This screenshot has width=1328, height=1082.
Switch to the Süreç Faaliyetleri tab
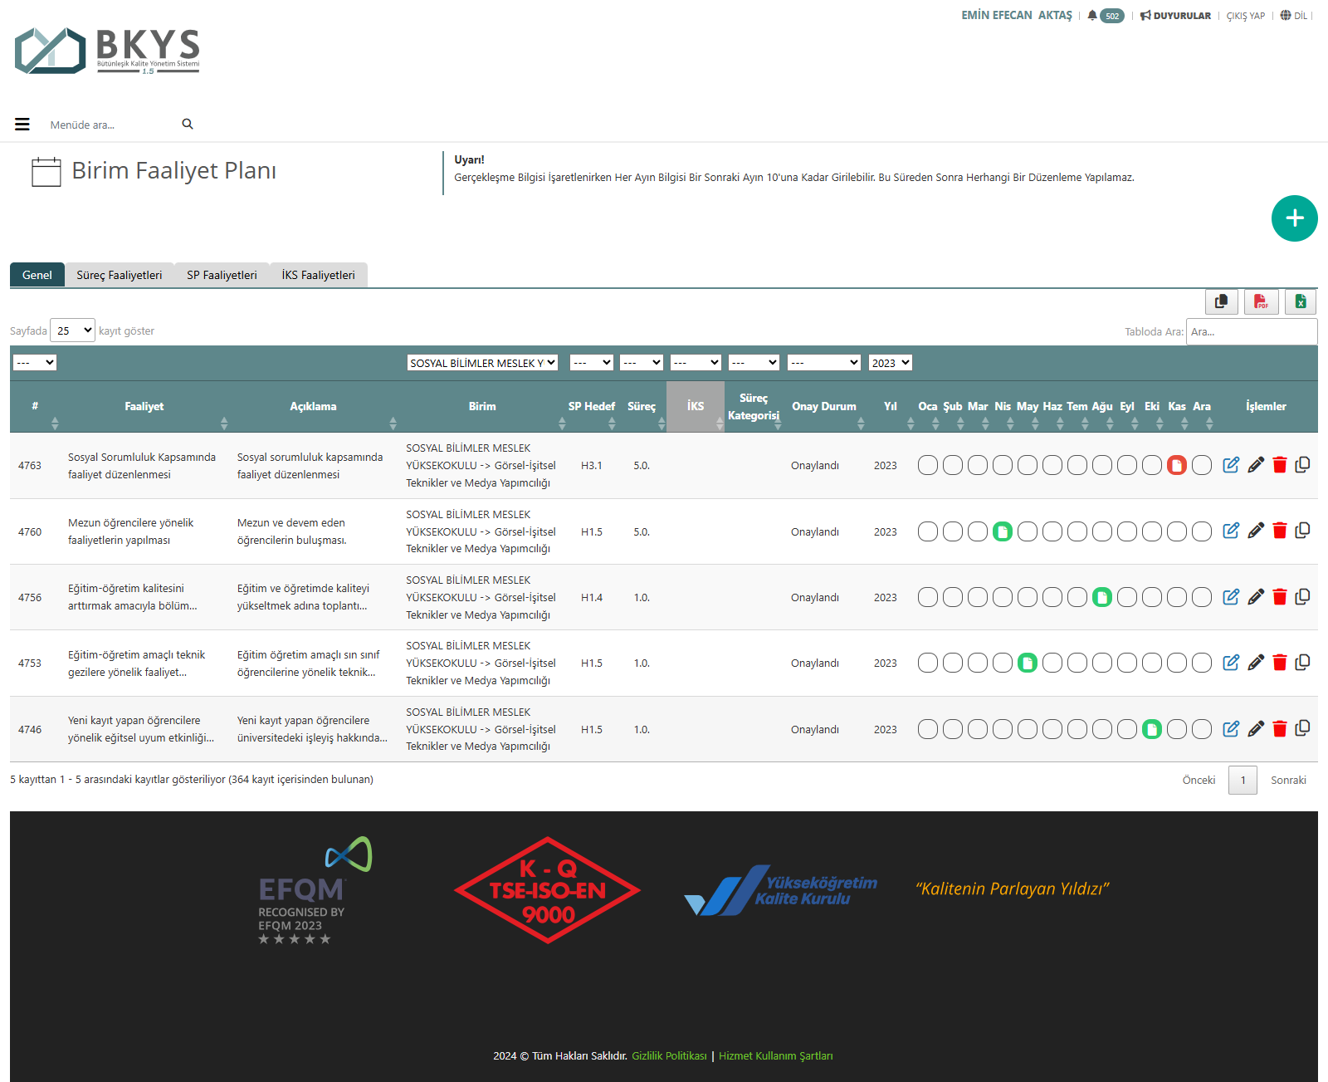tap(119, 275)
